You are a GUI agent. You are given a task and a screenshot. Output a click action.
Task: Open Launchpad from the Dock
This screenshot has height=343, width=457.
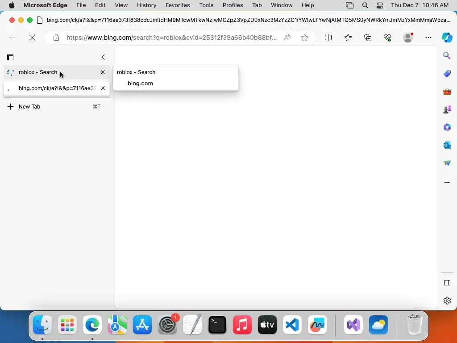67,325
